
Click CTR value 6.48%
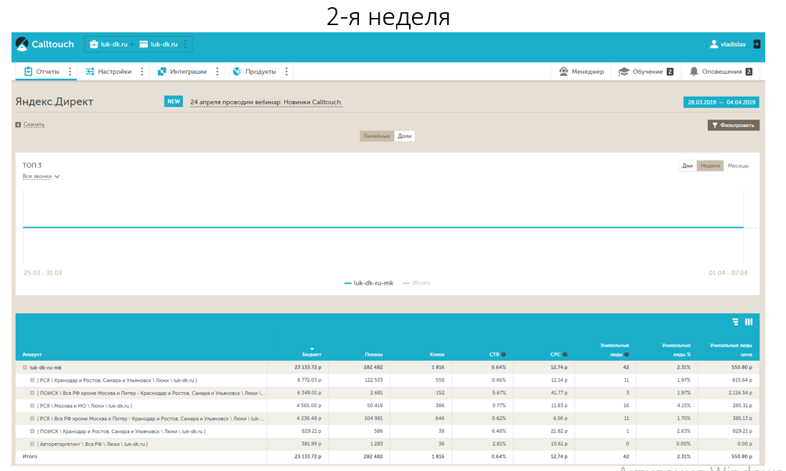[499, 431]
